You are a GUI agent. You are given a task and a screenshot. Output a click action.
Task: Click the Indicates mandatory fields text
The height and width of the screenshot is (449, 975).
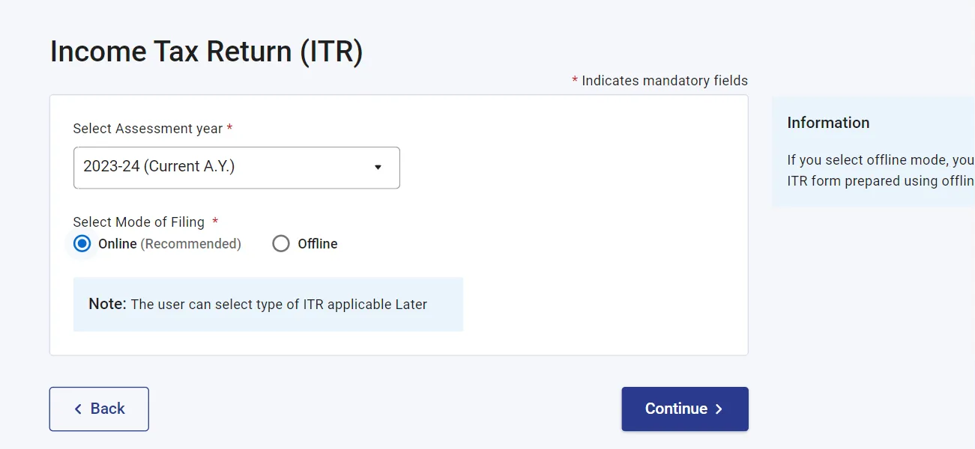pos(665,81)
